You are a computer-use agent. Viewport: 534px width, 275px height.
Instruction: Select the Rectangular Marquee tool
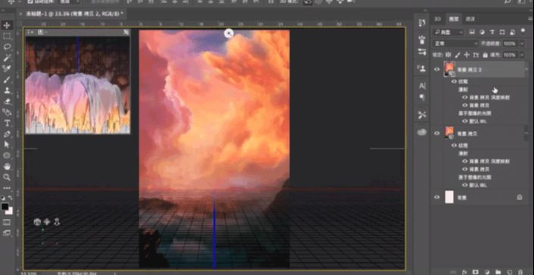pos(7,36)
